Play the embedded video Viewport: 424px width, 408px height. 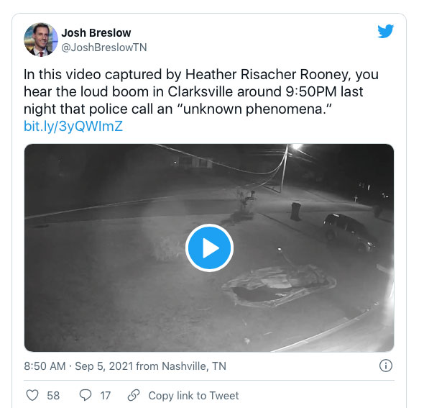[x=209, y=248]
